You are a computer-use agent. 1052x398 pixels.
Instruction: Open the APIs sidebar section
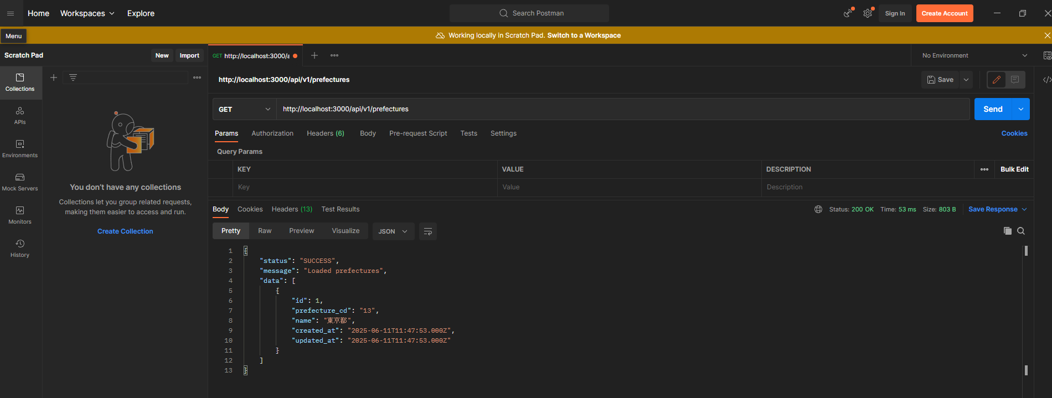pos(20,115)
